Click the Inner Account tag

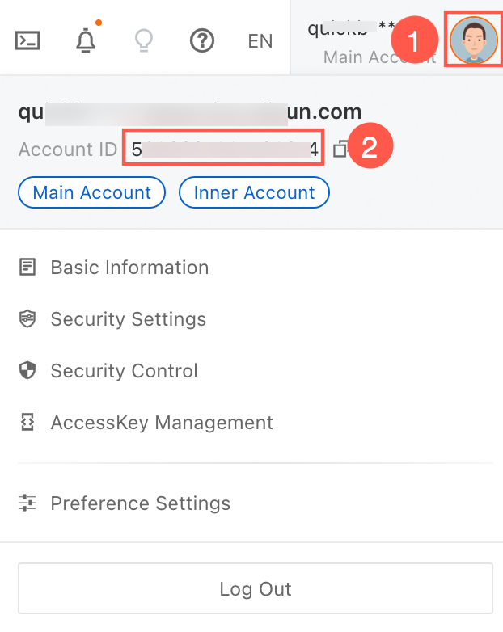pyautogui.click(x=254, y=192)
